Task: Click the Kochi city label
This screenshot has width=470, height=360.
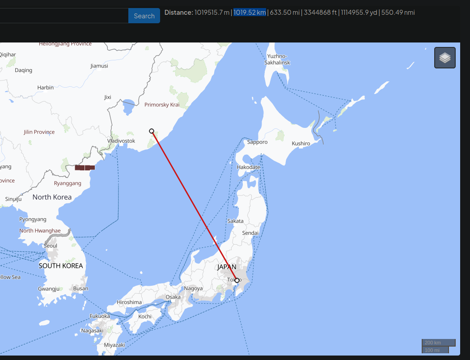Action: (x=145, y=317)
